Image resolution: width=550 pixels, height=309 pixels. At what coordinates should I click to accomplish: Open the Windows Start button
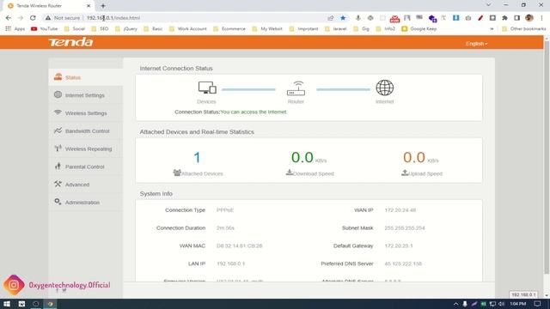click(x=7, y=304)
